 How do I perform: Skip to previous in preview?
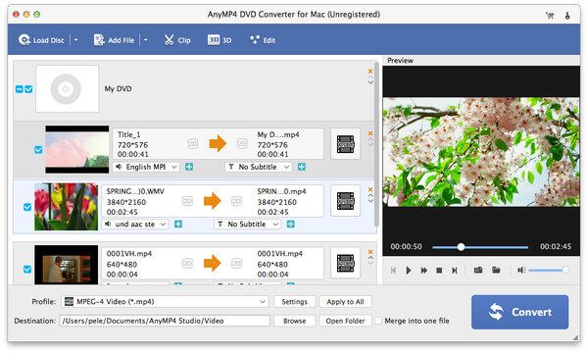pos(393,271)
